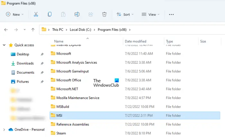Click the folder icon of Microsoft Office
The width and height of the screenshot is (225, 137).
point(53,80)
